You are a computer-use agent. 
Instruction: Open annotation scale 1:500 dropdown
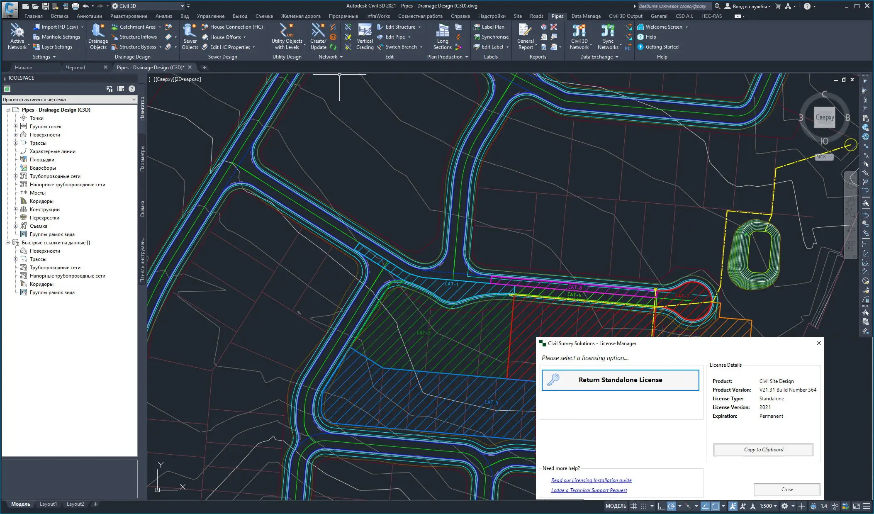[768, 506]
